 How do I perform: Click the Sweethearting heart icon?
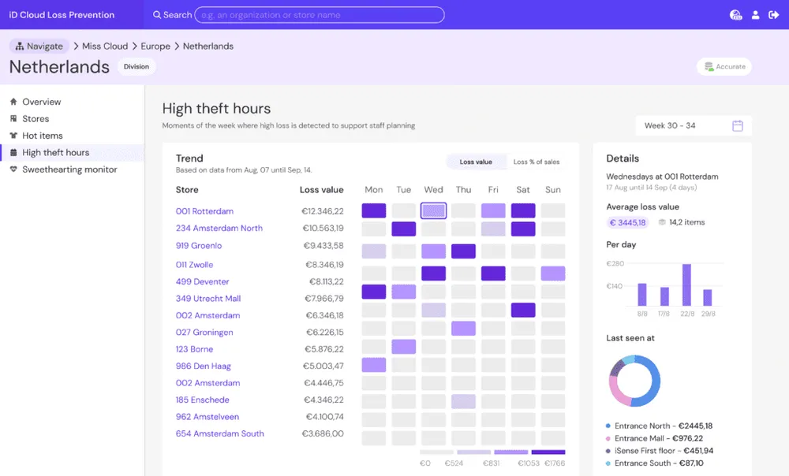click(13, 169)
